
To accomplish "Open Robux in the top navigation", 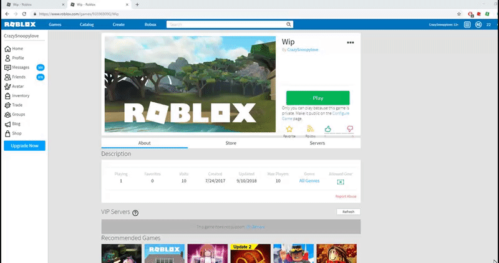I will (150, 24).
